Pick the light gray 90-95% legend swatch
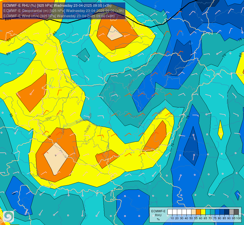 (232, 212)
